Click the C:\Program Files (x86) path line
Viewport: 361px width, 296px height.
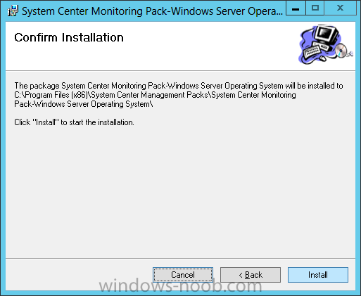click(x=155, y=95)
